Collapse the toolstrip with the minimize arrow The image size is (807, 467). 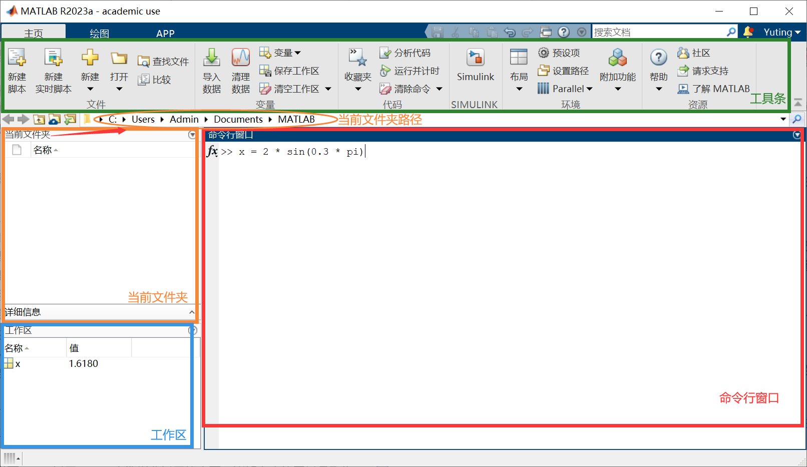pyautogui.click(x=797, y=102)
